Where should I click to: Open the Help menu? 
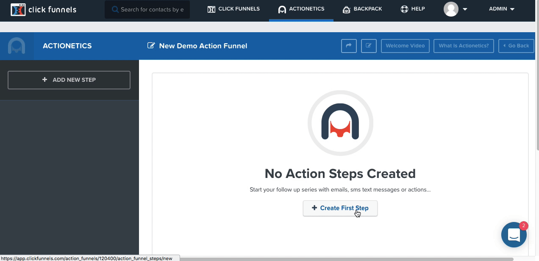tap(413, 9)
